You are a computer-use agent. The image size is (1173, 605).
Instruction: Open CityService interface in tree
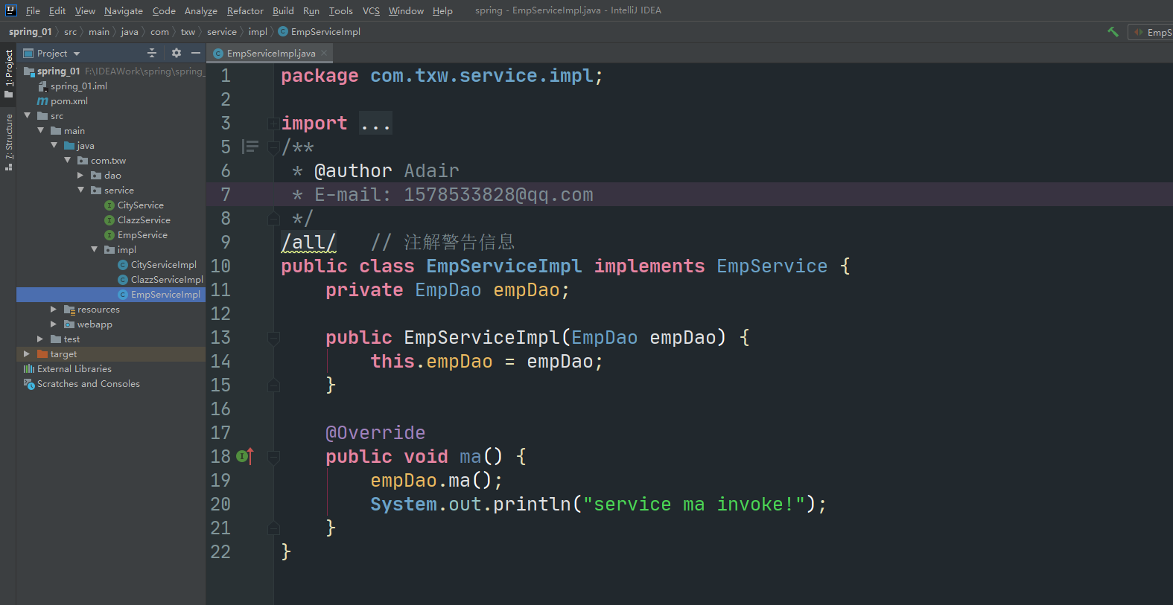pos(134,205)
